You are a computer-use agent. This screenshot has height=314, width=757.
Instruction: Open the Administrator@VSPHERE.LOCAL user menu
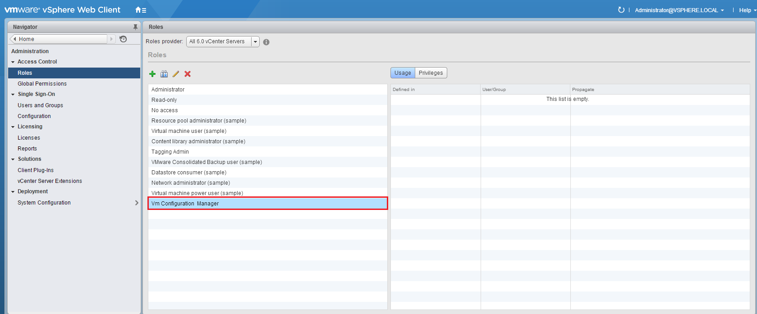coord(679,10)
